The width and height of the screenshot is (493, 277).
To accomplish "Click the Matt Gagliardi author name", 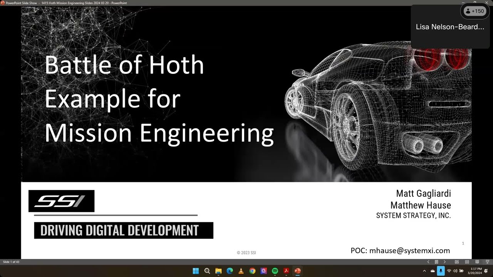I will pos(423,194).
